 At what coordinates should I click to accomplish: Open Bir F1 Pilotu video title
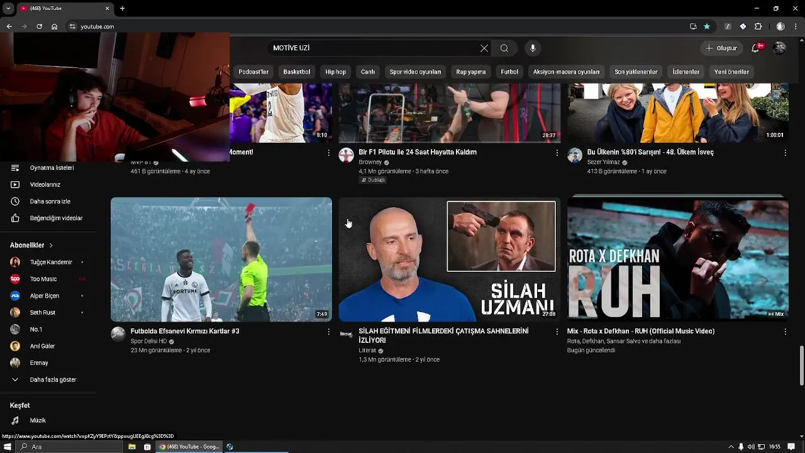[x=418, y=152]
